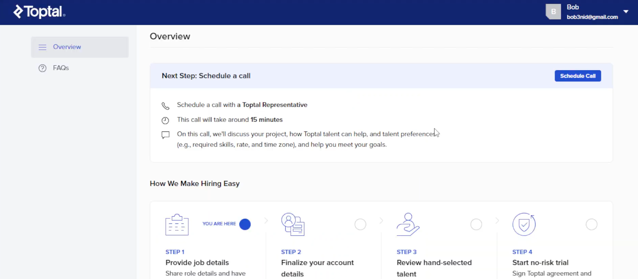Click the bob3nid@gmail.com email text
This screenshot has width=638, height=279.
tap(592, 17)
